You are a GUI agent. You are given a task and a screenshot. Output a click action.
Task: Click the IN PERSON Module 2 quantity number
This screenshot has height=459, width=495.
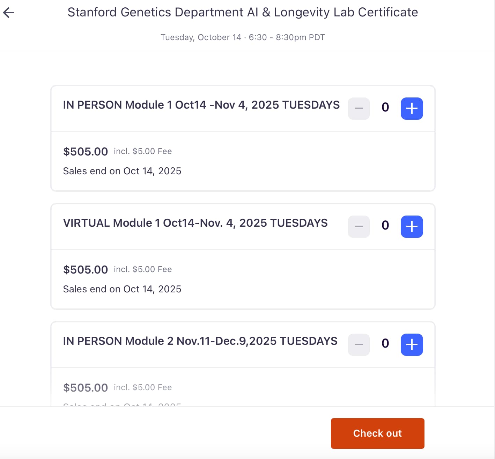point(385,343)
